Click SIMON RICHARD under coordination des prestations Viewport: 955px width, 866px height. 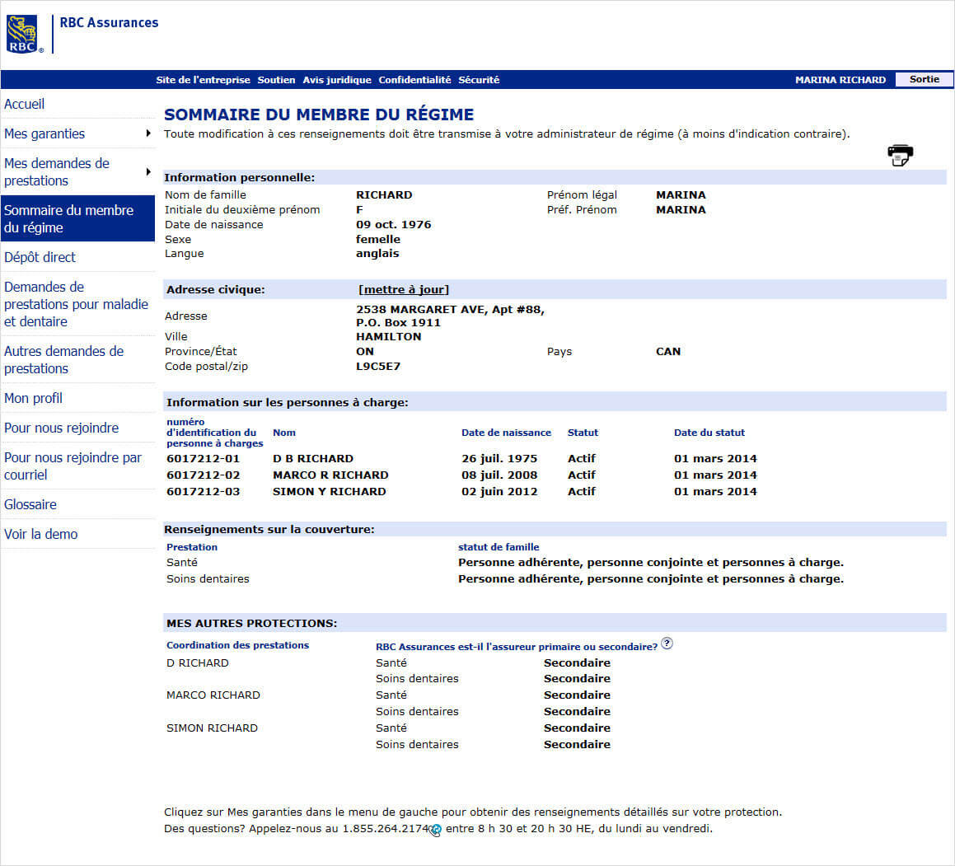[212, 728]
